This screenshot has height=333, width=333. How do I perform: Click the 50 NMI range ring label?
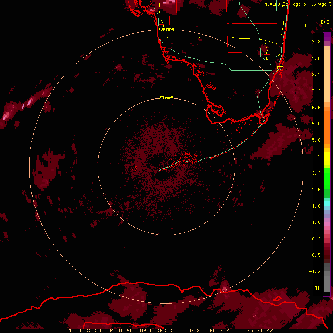166,98
